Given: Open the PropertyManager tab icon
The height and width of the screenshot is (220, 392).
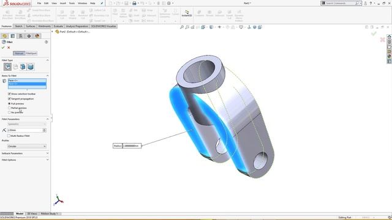Looking at the screenshot, I should [13, 36].
